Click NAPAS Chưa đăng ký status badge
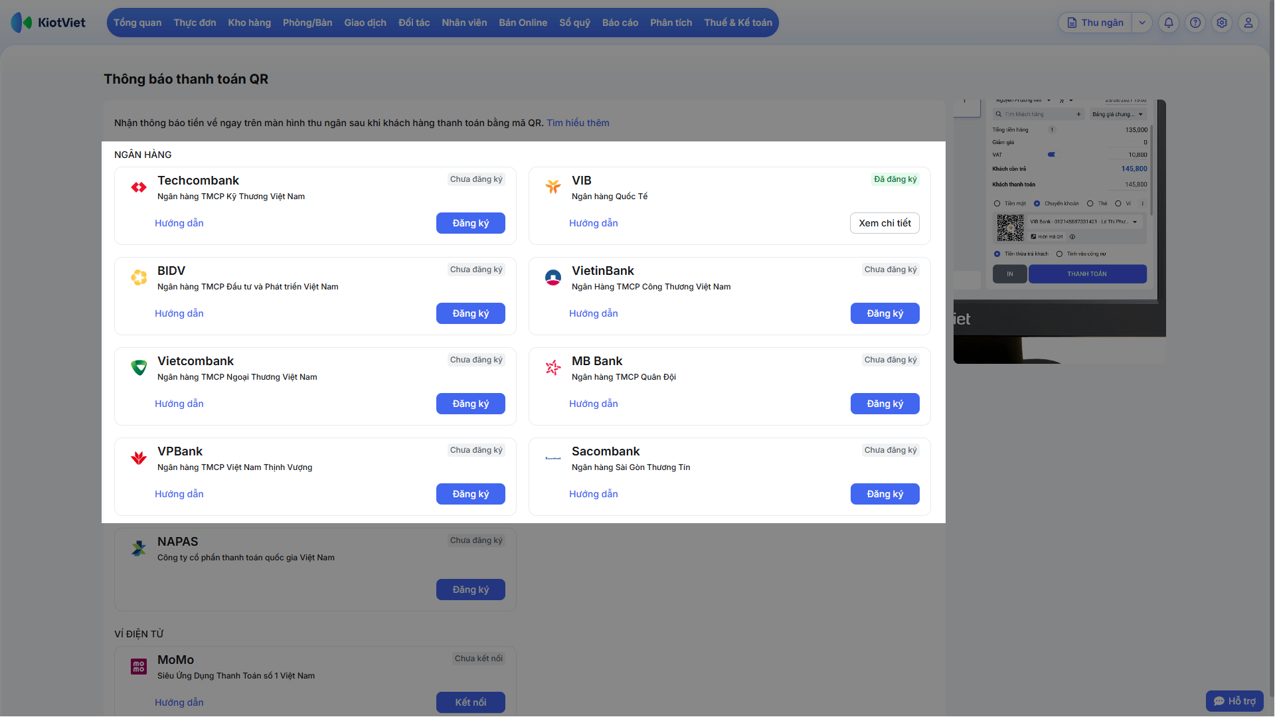The width and height of the screenshot is (1275, 717). click(476, 540)
